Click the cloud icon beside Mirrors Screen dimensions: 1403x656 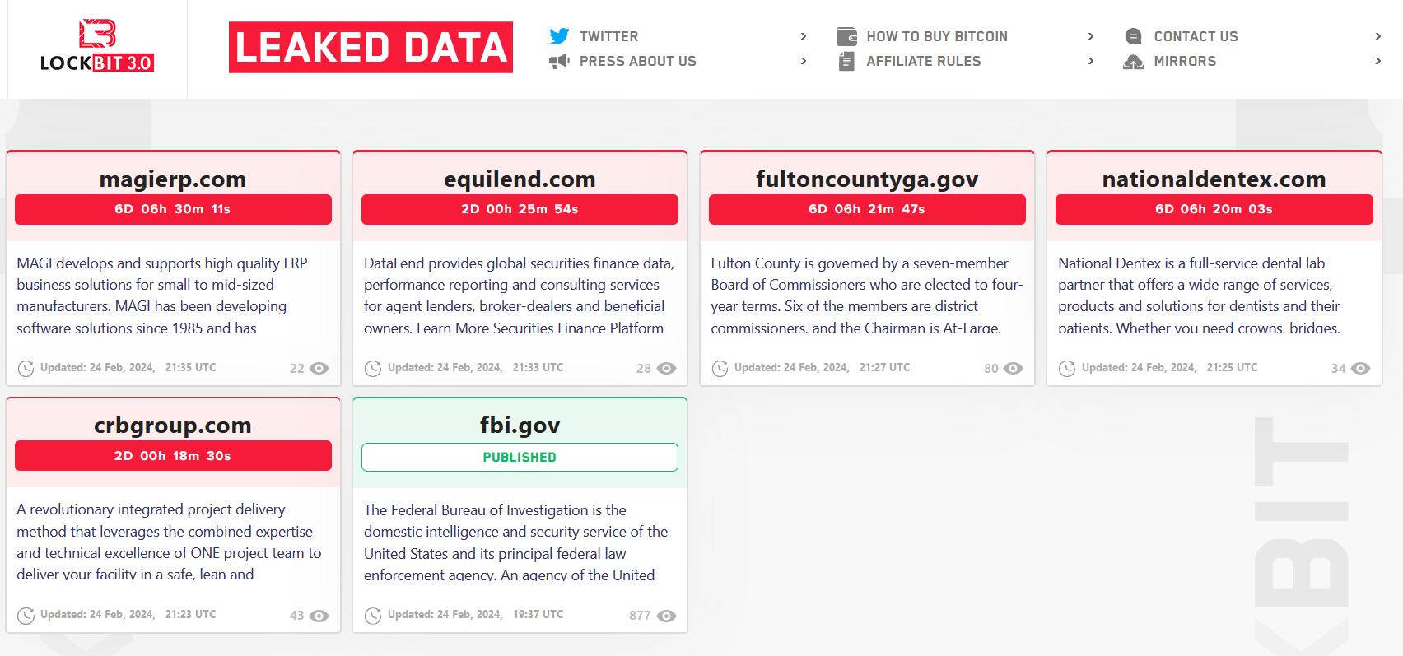pyautogui.click(x=1133, y=62)
